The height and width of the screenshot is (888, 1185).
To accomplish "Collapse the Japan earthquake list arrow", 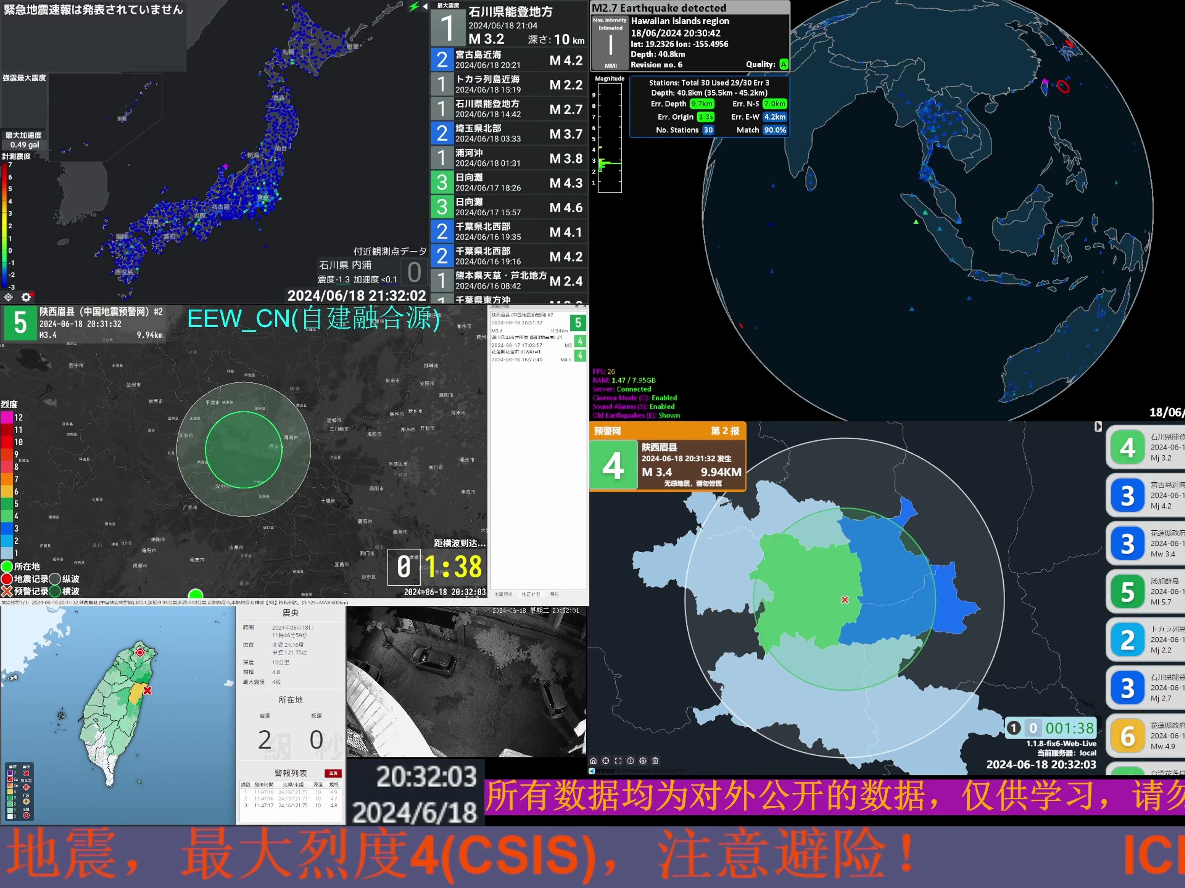I will point(425,7).
